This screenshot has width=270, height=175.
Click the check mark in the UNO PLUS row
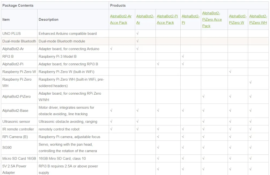(x=137, y=33)
